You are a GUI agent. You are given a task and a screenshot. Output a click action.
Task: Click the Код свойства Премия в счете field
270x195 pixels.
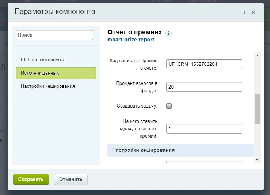204,64
